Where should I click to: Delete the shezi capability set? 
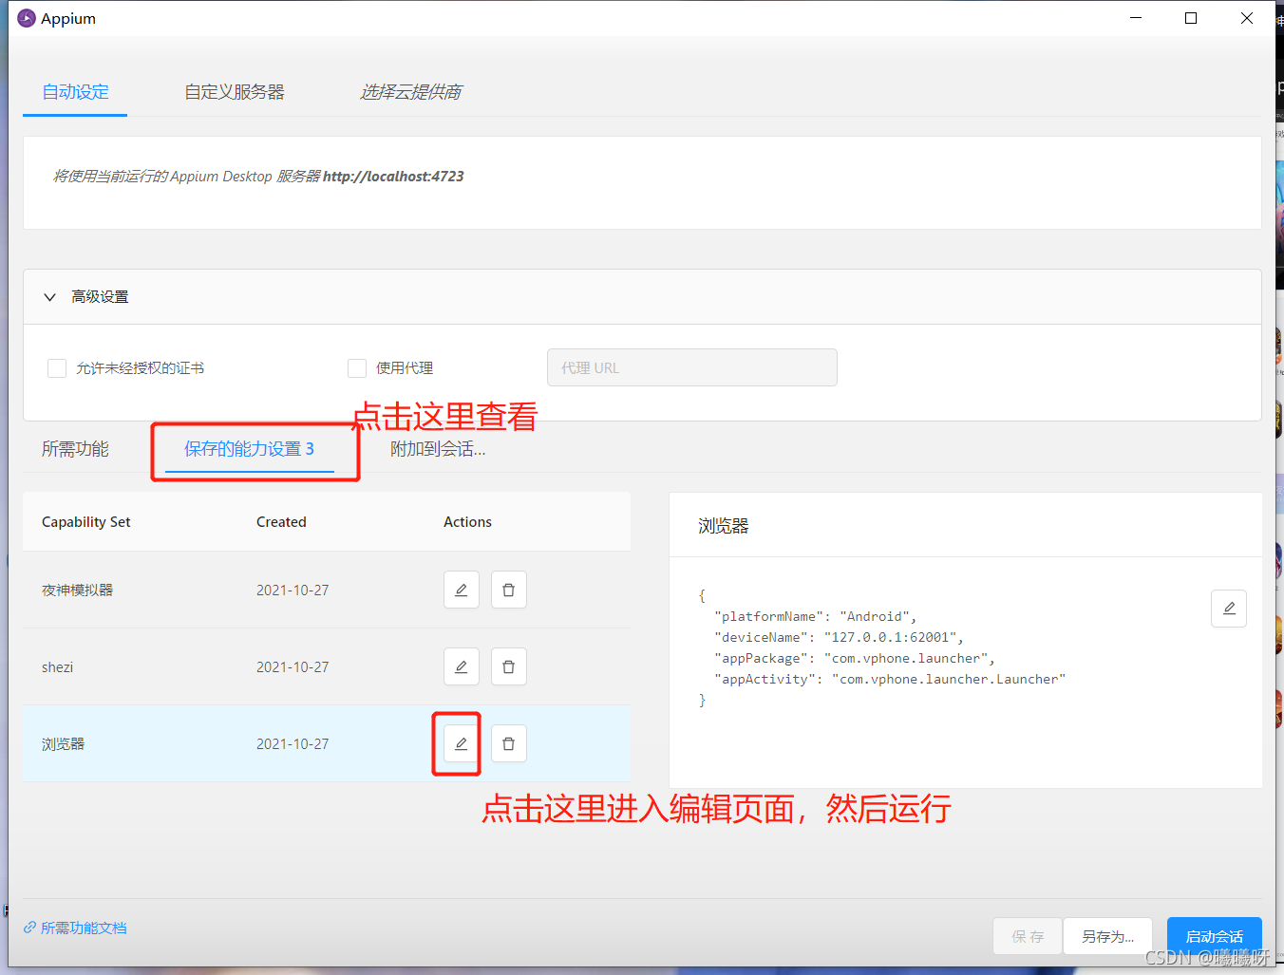click(509, 666)
